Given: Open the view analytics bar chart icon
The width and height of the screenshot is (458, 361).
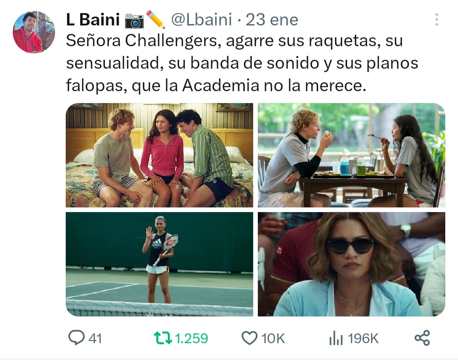Looking at the screenshot, I should point(336,338).
